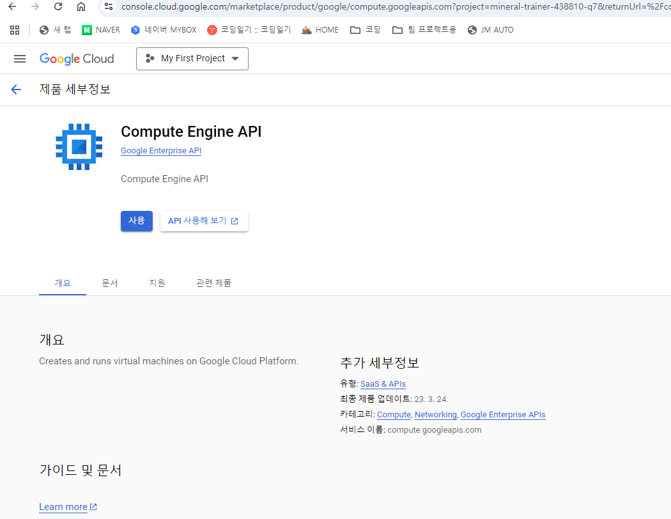This screenshot has width=671, height=519.
Task: Click the Google Cloud logo
Action: coord(77,59)
